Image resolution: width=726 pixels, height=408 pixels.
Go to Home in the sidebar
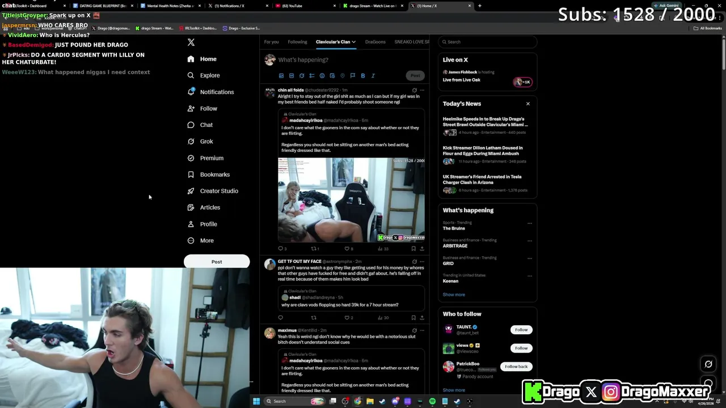[x=202, y=59]
